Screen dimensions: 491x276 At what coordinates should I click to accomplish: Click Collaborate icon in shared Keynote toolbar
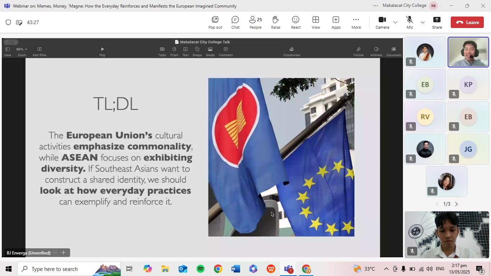[x=292, y=51]
